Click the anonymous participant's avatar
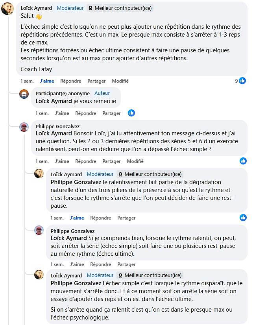Image resolution: width=255 pixels, height=325 pixels. click(24, 94)
